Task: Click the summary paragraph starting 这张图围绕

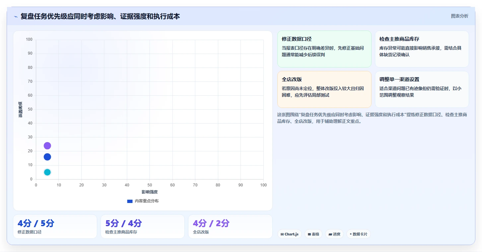Action: coord(372,118)
